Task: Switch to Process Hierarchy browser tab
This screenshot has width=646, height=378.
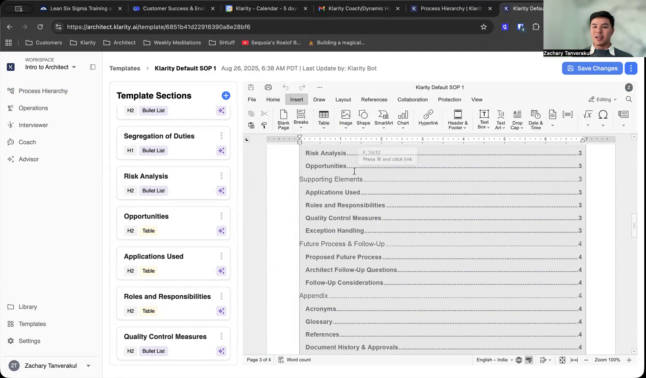Action: [450, 9]
